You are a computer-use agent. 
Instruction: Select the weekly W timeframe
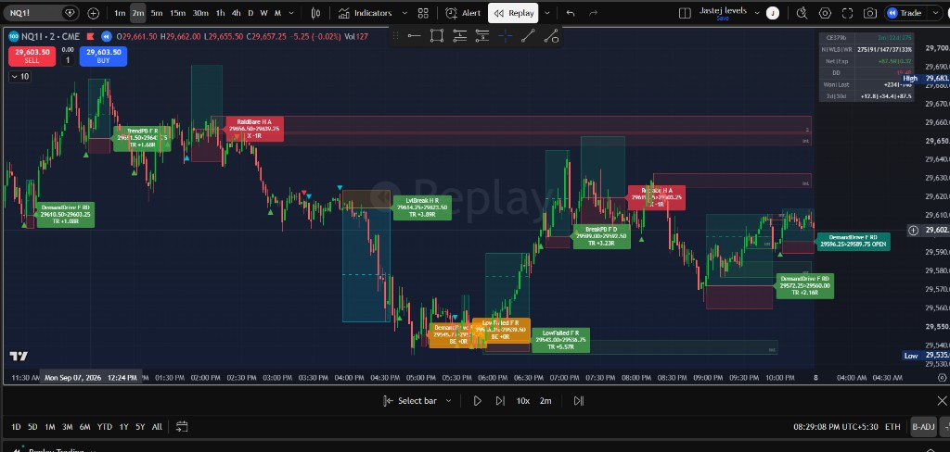pos(264,13)
